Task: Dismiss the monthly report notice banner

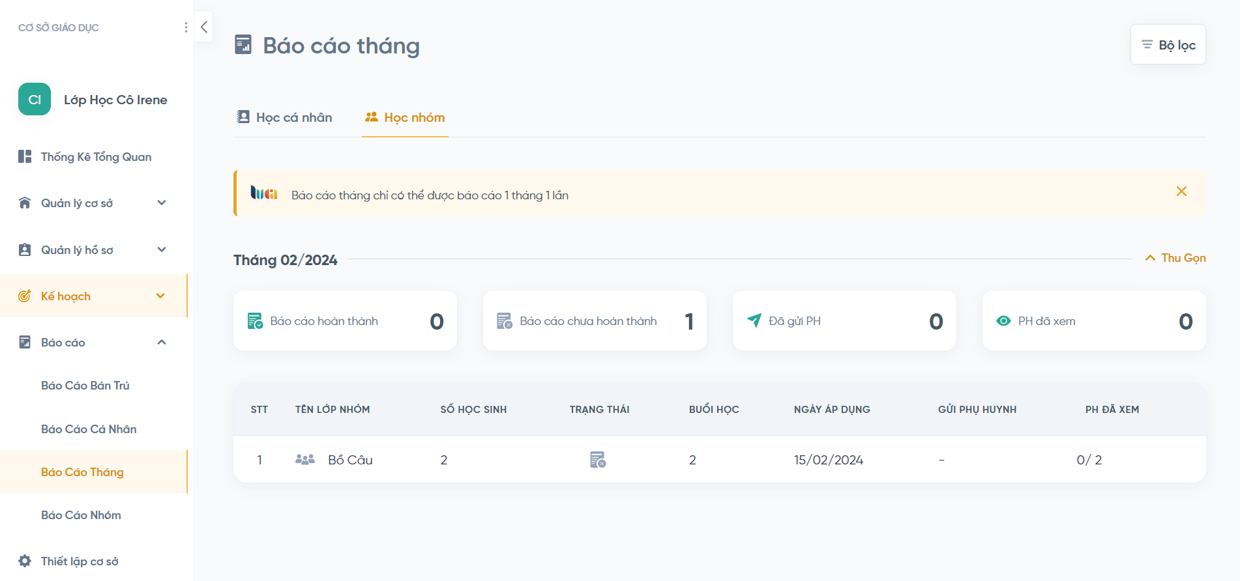Action: [x=1181, y=191]
